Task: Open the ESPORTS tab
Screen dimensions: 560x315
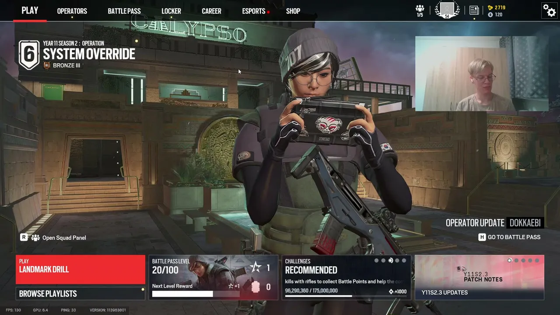Action: pos(254,11)
